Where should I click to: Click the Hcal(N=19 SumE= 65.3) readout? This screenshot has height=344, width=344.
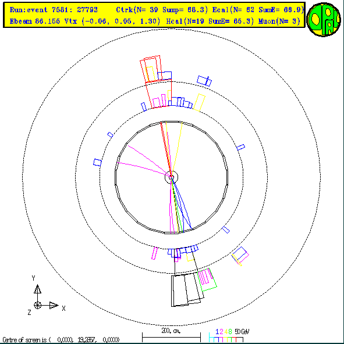coord(210,21)
